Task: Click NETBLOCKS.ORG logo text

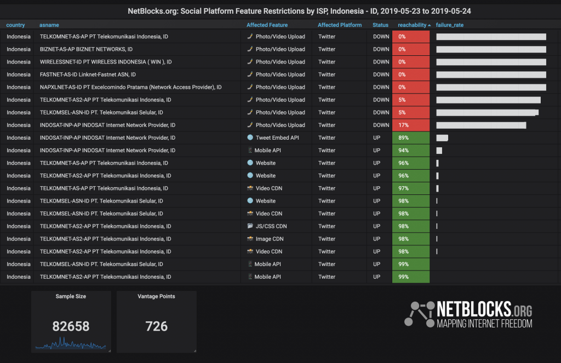Action: pyautogui.click(x=484, y=309)
